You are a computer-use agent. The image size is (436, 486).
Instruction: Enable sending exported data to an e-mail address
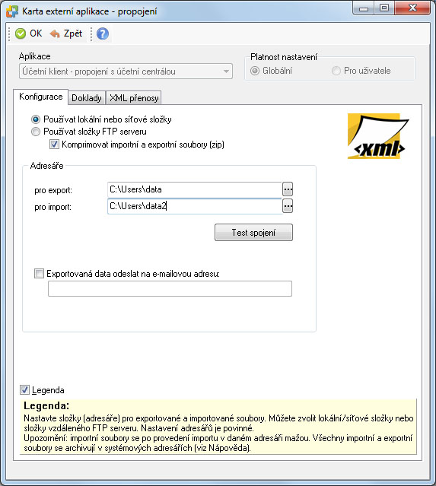pos(39,273)
